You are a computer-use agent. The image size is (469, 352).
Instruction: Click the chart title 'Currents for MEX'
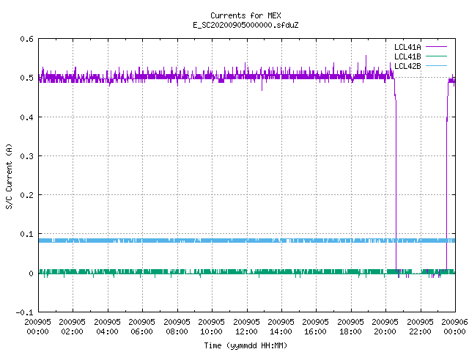point(245,15)
